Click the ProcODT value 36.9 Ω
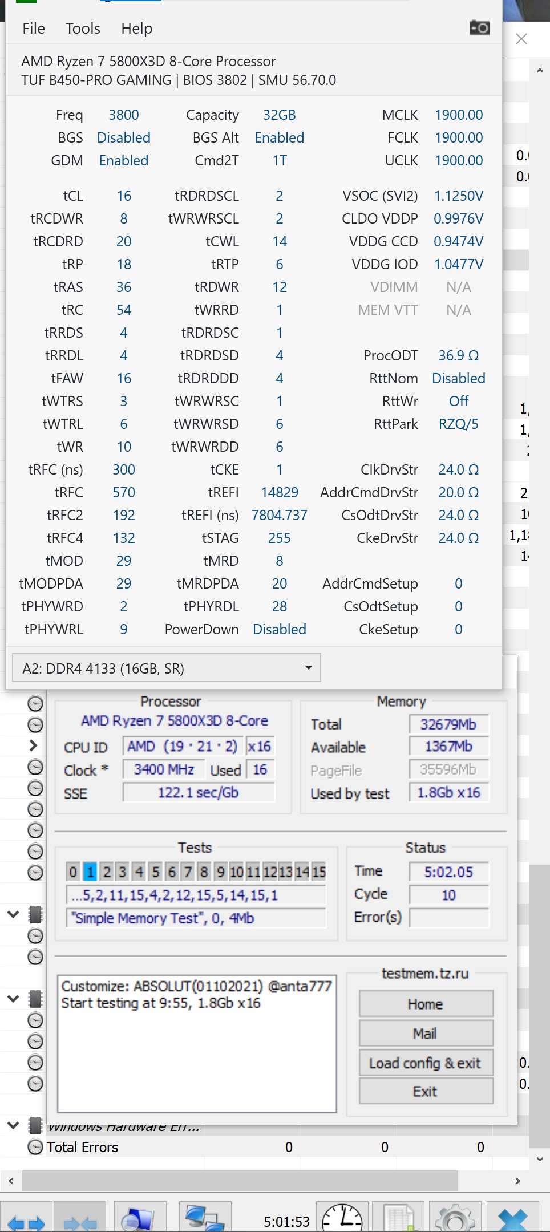 459,355
